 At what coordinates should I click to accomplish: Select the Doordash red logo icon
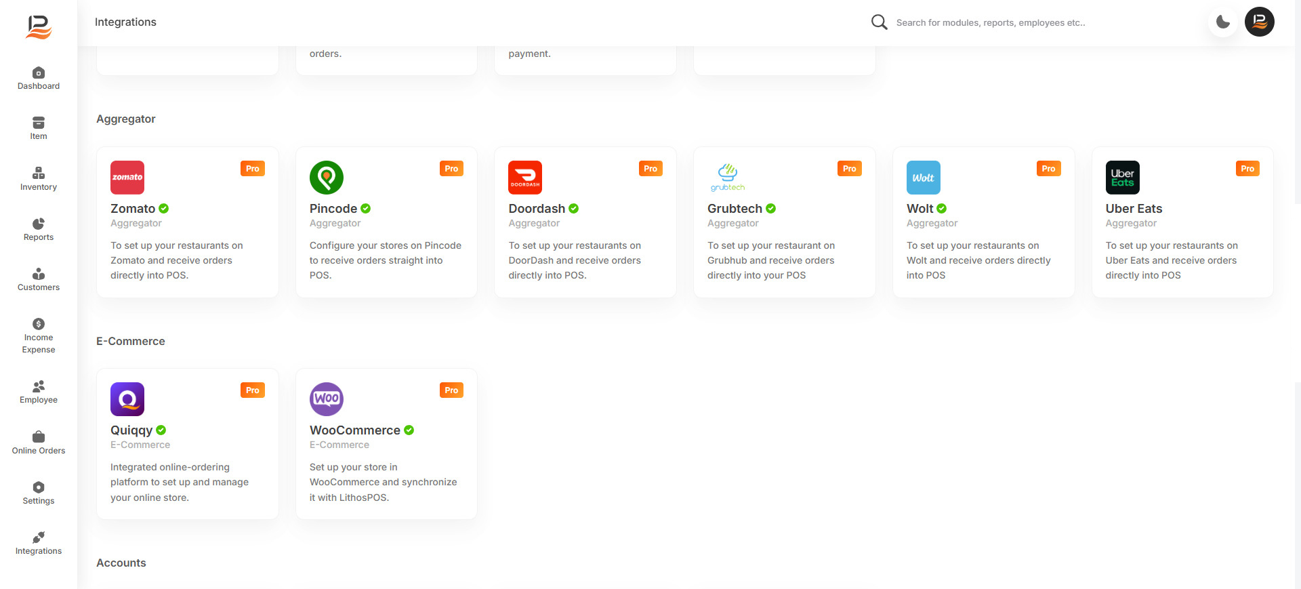tap(525, 178)
